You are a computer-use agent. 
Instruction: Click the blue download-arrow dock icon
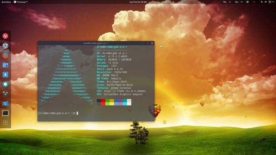coord(5,74)
